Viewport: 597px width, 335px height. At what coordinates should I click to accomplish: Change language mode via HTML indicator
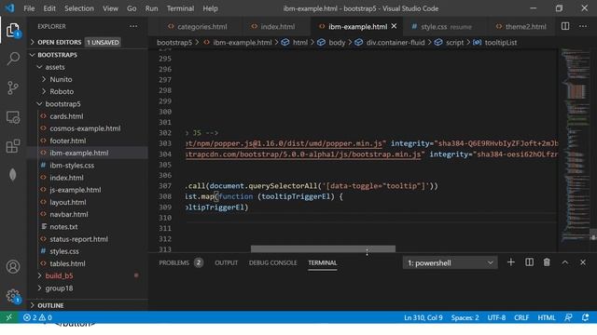[x=547, y=317]
